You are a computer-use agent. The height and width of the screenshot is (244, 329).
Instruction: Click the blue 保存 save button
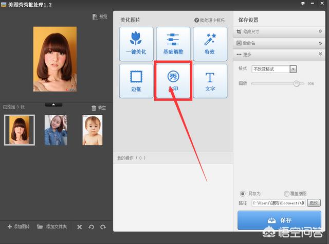[x=279, y=220]
